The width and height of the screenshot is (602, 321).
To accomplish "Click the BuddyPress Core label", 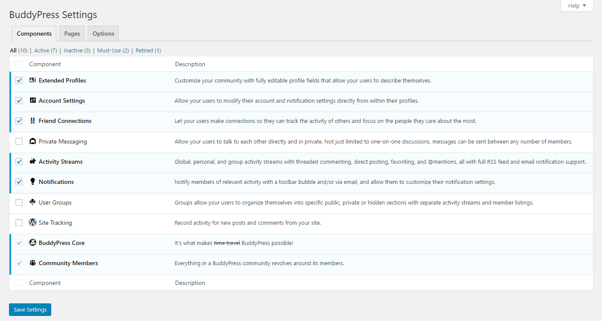I will coord(61,243).
